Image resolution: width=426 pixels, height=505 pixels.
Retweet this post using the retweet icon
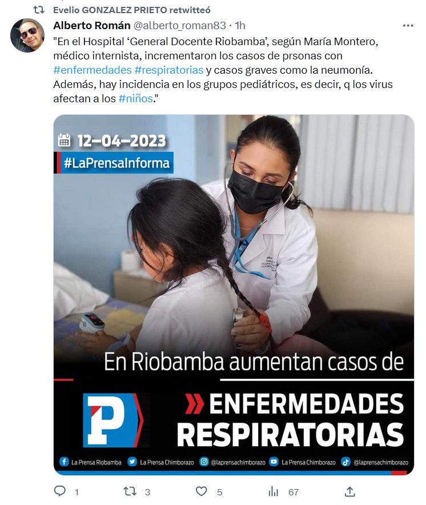(x=130, y=491)
